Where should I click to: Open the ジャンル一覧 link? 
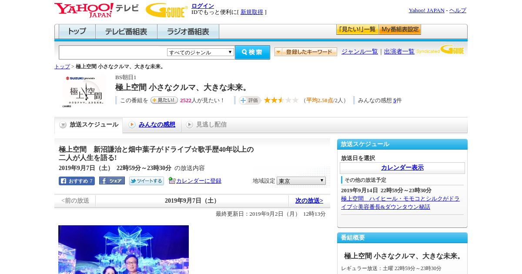pyautogui.click(x=360, y=52)
